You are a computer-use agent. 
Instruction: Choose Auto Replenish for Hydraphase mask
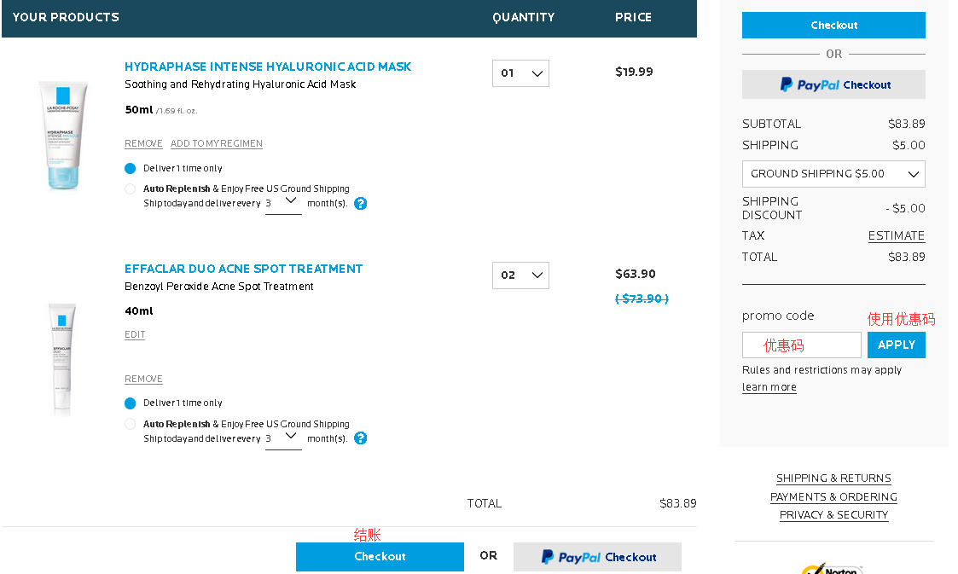pyautogui.click(x=131, y=189)
